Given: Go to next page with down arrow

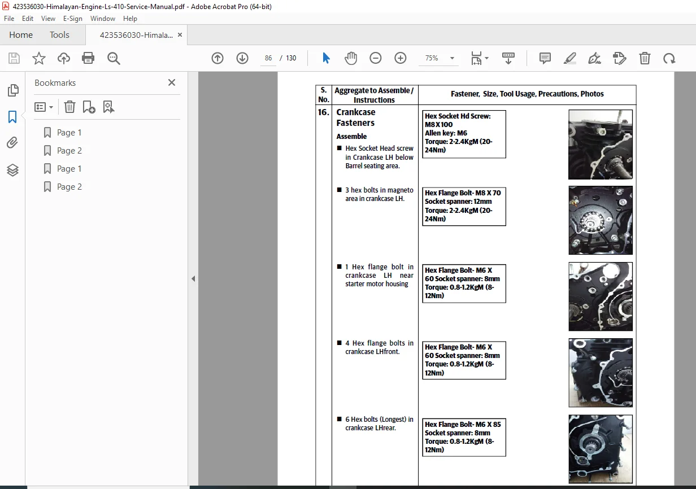Looking at the screenshot, I should 242,58.
